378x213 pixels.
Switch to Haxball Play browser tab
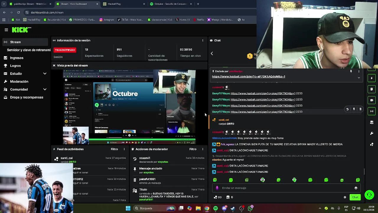tap(124, 4)
